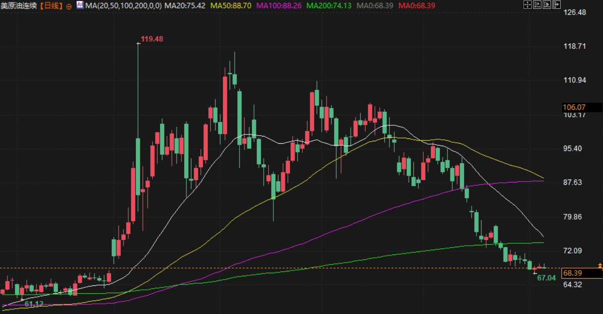Click the 119.48 high price marker
This screenshot has width=603, height=314.
152,39
